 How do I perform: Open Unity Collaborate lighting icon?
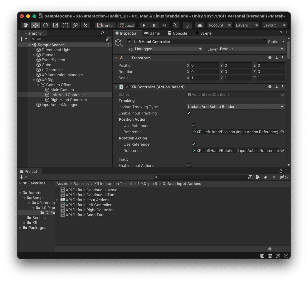point(188,25)
